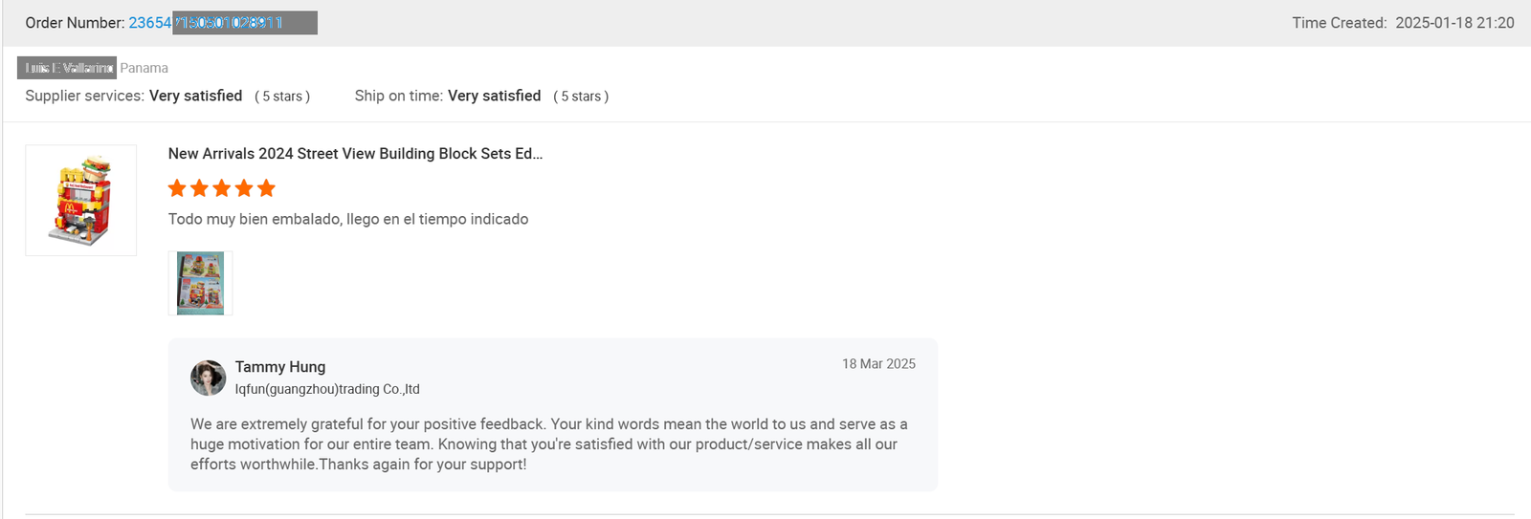
Task: Click the Panama country label
Action: click(x=144, y=68)
